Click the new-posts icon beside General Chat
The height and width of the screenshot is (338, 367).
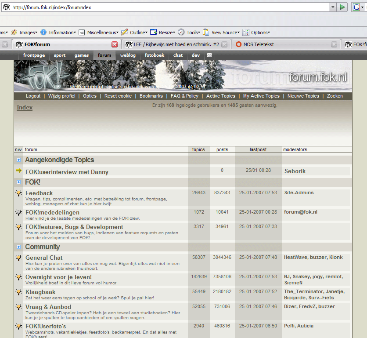(19, 258)
